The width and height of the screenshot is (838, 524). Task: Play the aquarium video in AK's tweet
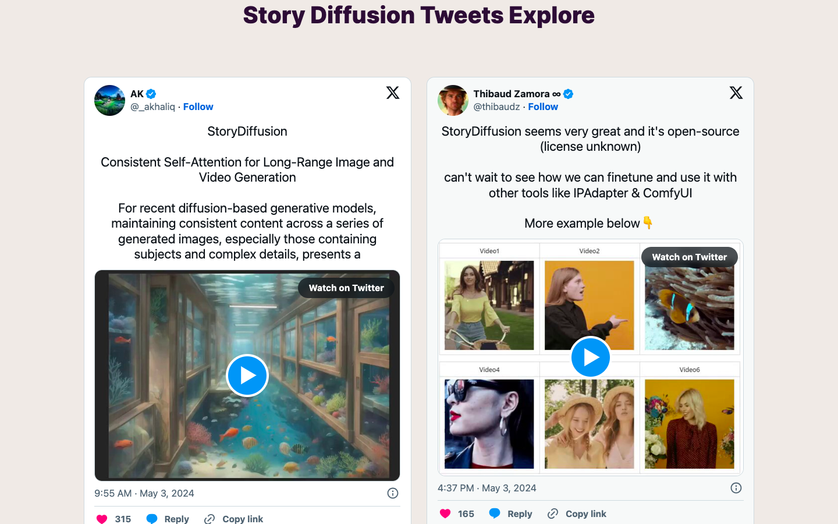pyautogui.click(x=247, y=376)
